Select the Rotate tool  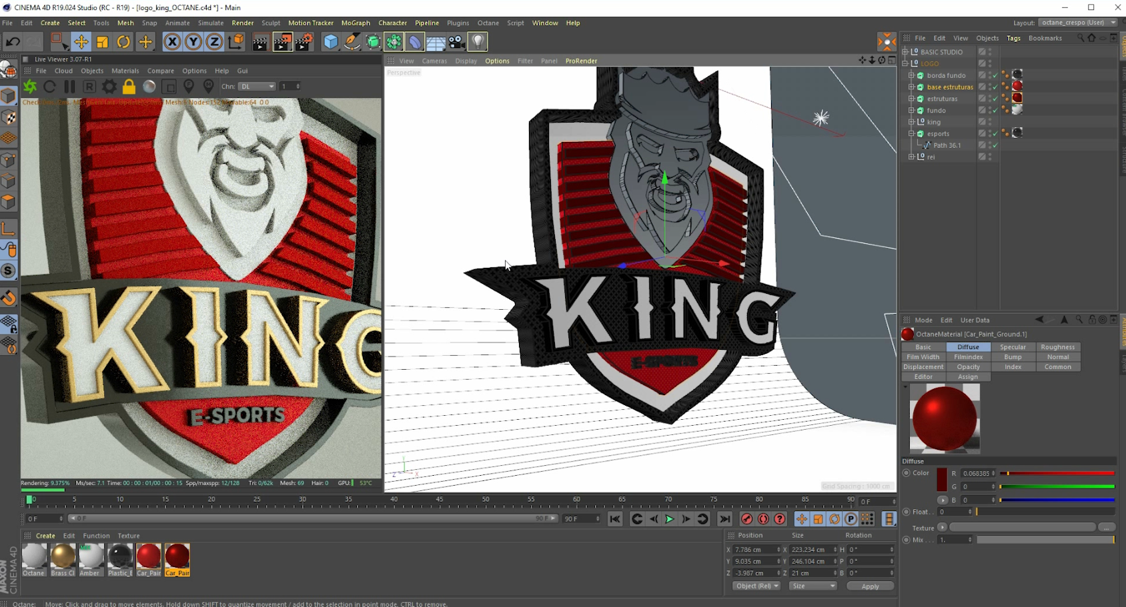coord(124,42)
